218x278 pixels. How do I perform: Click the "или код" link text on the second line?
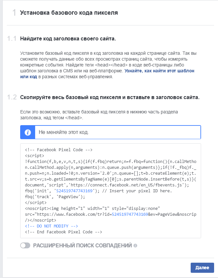(29, 77)
